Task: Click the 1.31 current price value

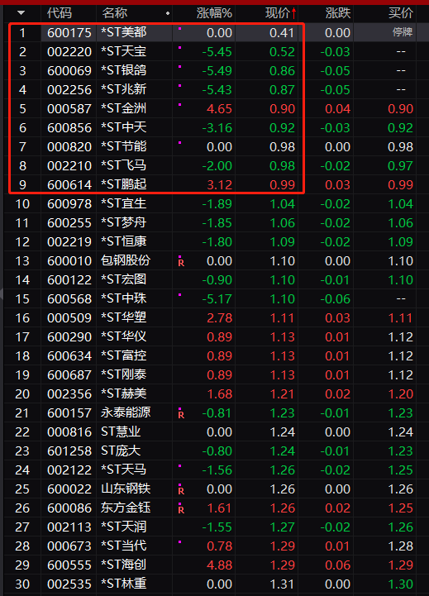Action: [282, 584]
